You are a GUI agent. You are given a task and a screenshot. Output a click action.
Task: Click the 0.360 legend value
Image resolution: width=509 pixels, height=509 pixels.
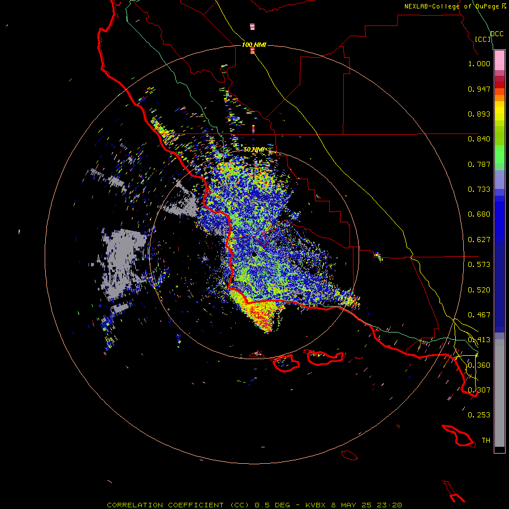(x=479, y=365)
